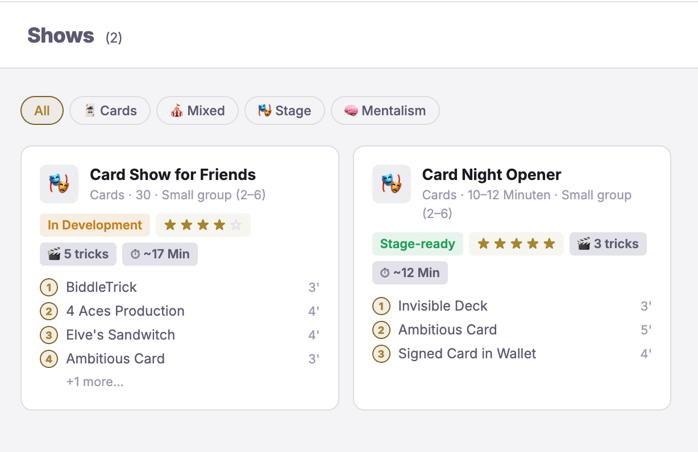This screenshot has width=698, height=452.
Task: Click the theater masks icon on Card Show for Friends
Action: point(59,184)
